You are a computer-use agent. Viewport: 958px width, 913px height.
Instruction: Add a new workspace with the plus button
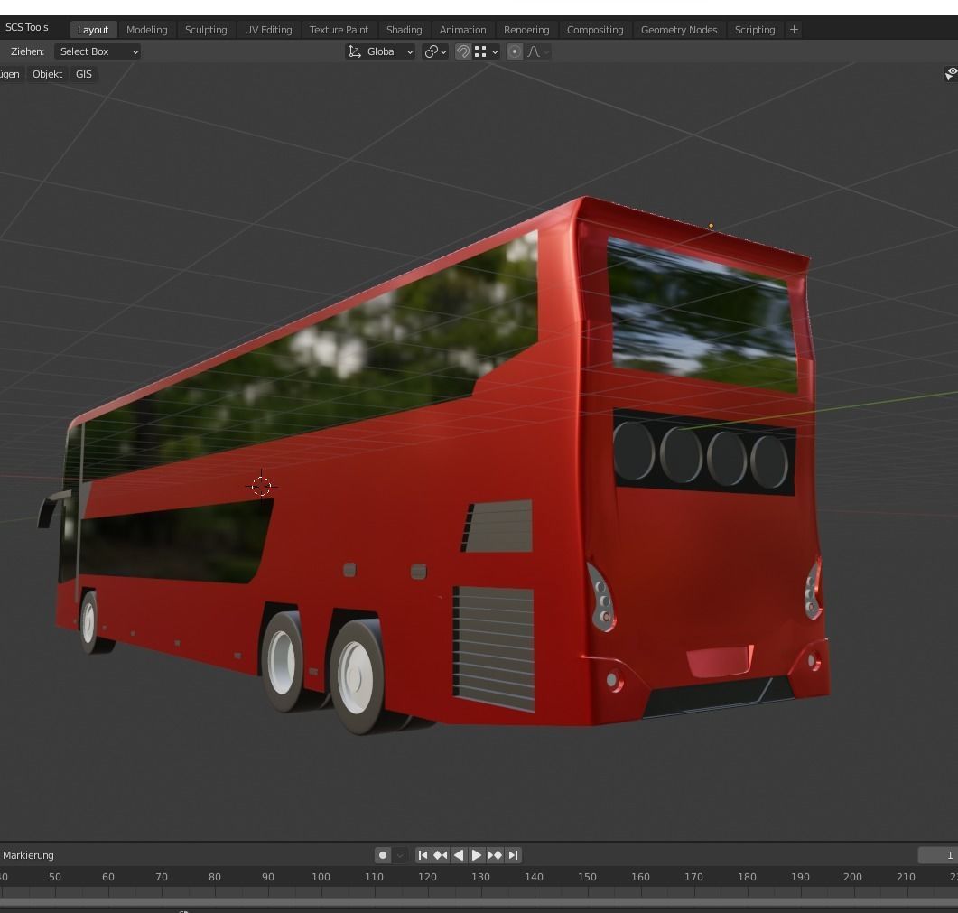(x=794, y=29)
